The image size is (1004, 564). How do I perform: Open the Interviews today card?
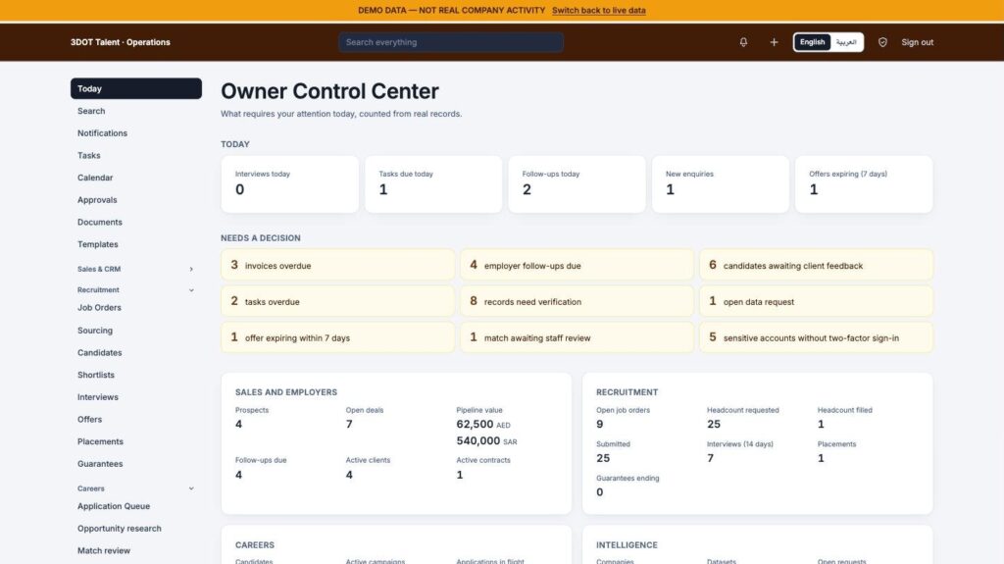[x=289, y=184]
